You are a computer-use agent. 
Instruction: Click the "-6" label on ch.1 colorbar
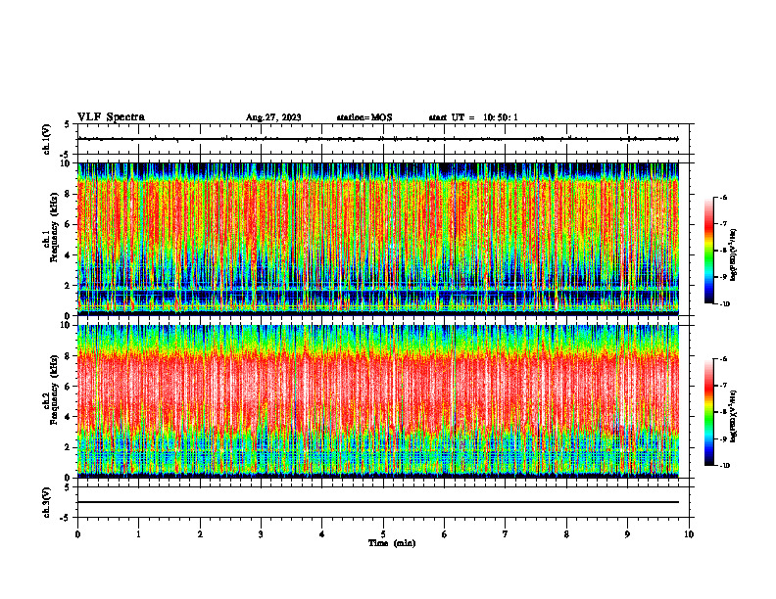click(724, 198)
